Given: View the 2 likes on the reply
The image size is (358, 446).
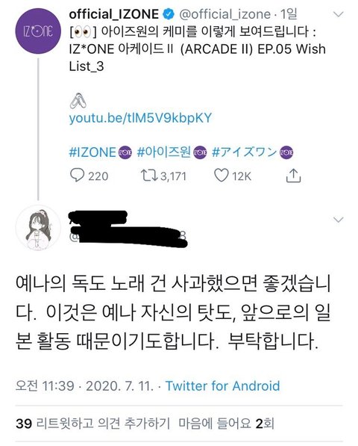Looking at the screenshot, I should 226,424.
